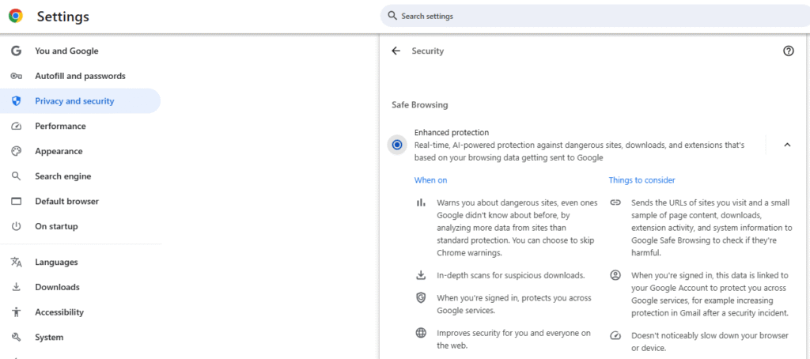
Task: Open help with the question mark icon
Action: [789, 51]
